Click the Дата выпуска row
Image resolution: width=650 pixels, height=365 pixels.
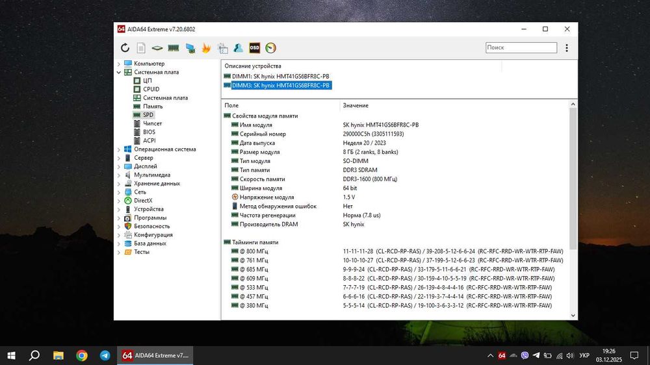[396, 143]
